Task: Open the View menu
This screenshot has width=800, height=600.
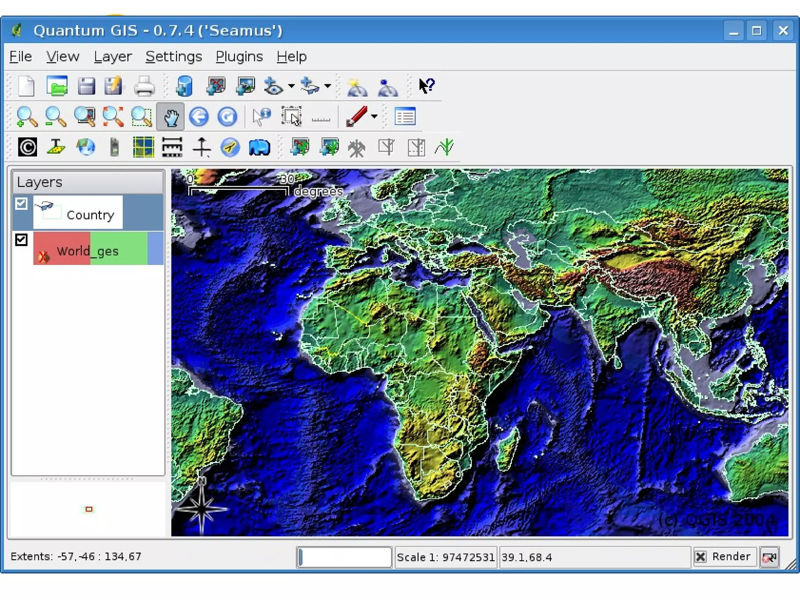Action: click(62, 57)
